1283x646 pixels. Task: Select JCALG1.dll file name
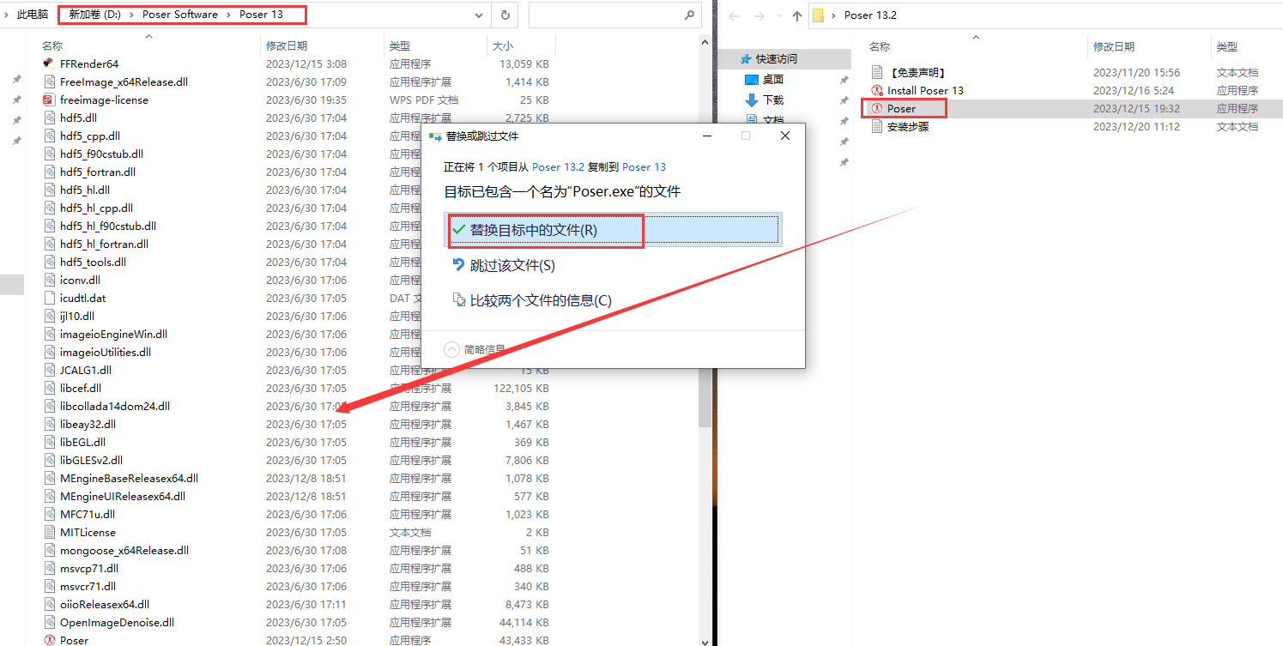[x=86, y=370]
